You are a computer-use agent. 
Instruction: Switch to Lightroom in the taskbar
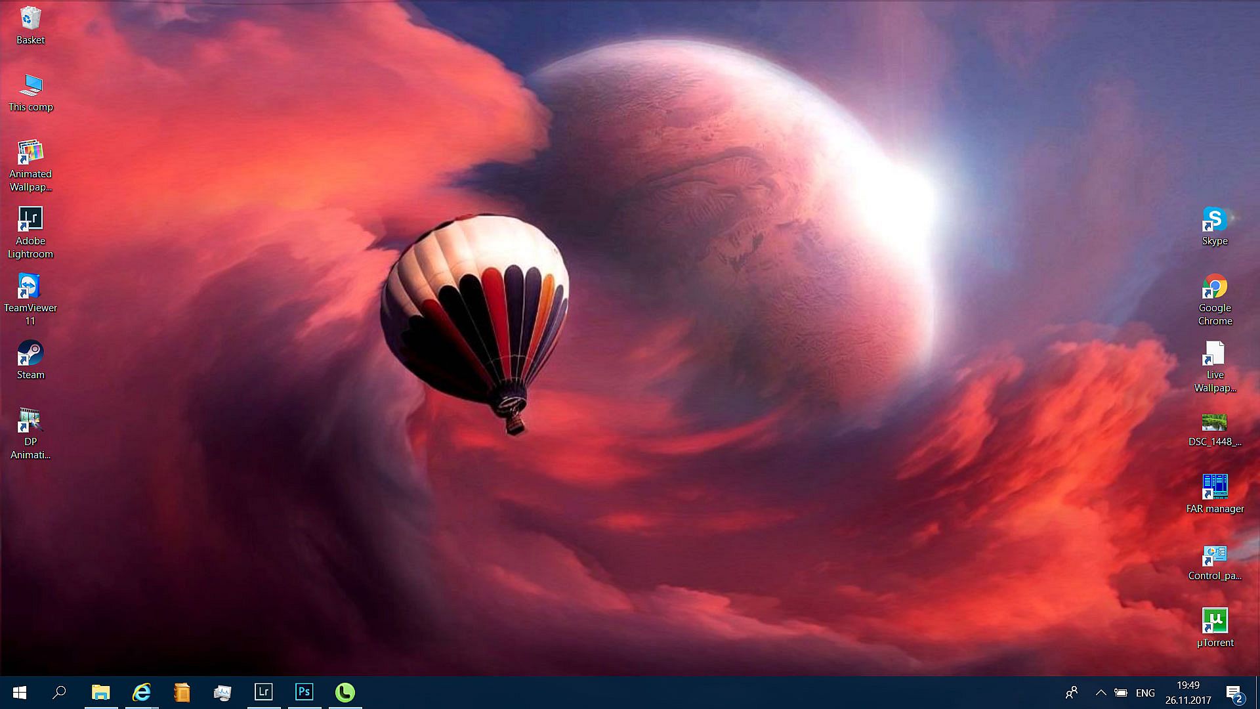[264, 692]
